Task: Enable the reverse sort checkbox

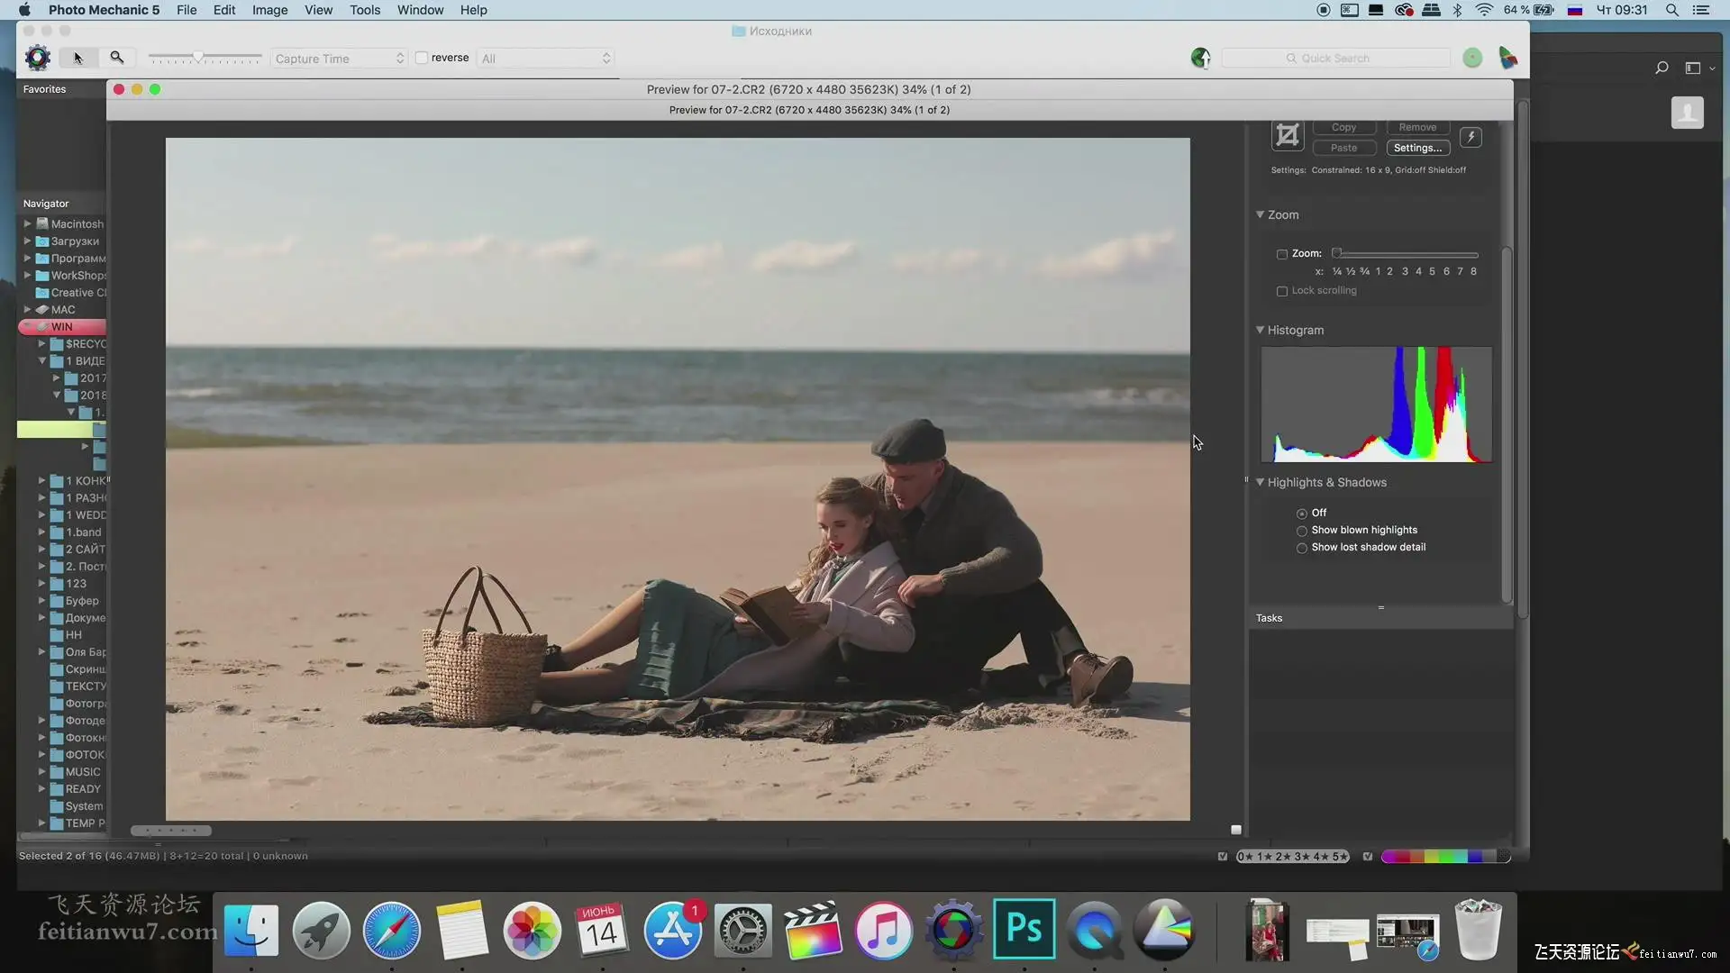Action: 422,58
